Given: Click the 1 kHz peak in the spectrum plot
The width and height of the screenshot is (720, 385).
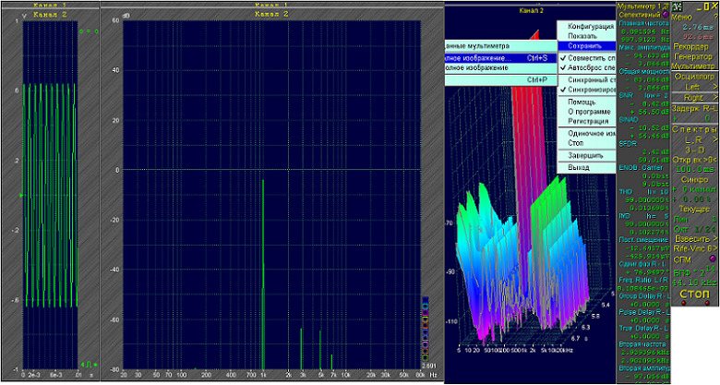Looking at the screenshot, I should 263,185.
